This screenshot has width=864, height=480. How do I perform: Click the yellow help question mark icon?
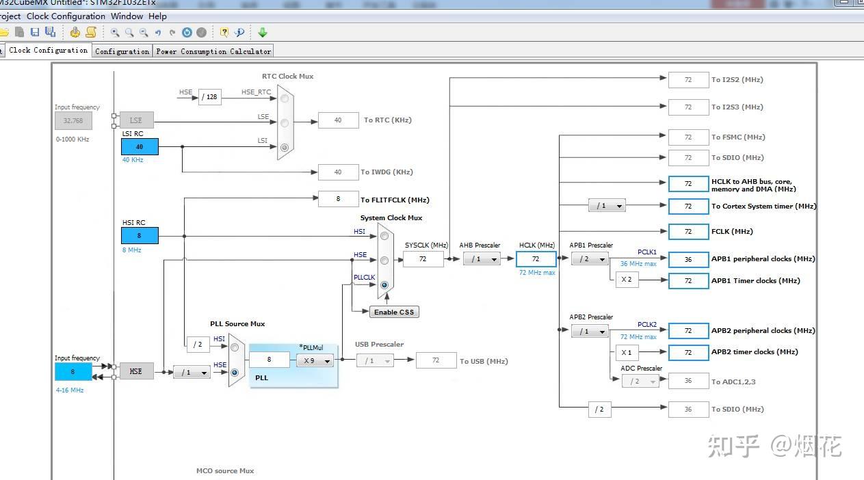click(x=224, y=32)
